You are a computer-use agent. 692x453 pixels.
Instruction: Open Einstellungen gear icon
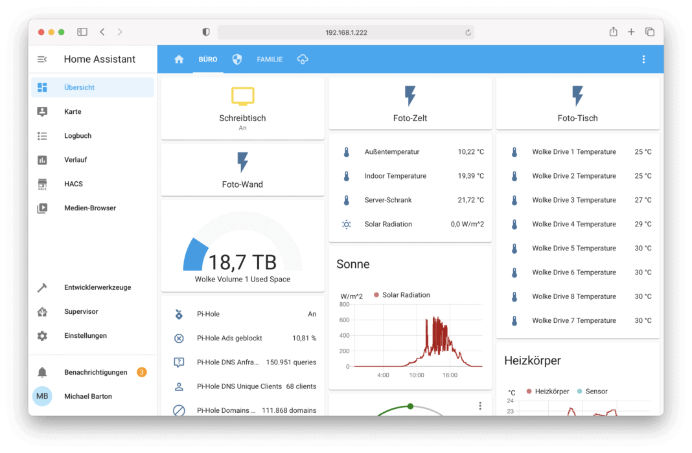[x=42, y=336]
